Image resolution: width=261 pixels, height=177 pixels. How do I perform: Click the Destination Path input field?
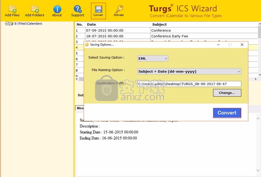189,84
